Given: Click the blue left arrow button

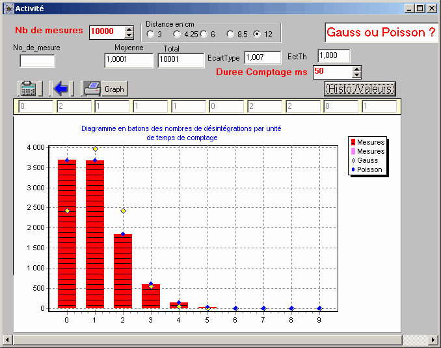Looking at the screenshot, I should click(61, 89).
